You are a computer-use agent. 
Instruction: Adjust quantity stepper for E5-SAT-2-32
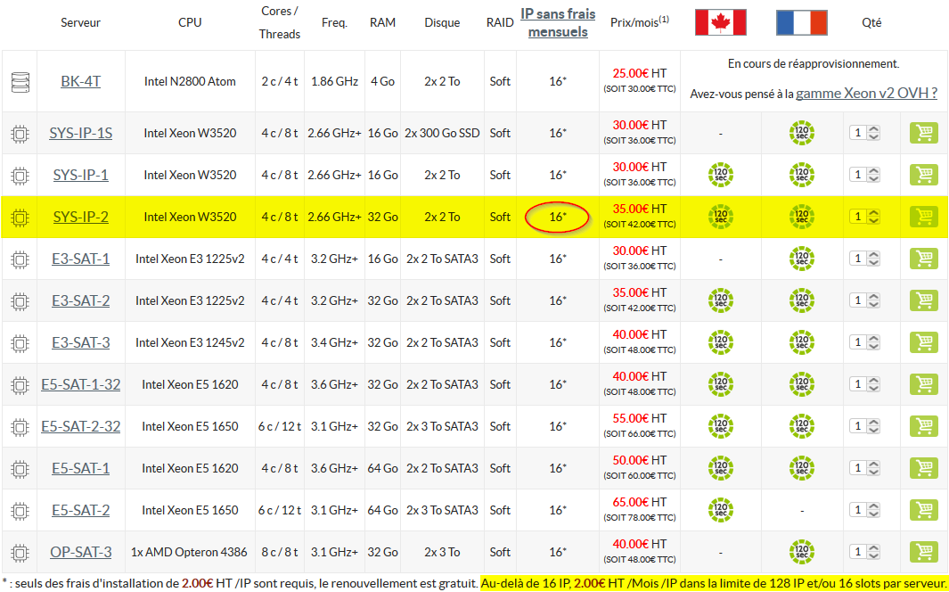[x=872, y=426]
